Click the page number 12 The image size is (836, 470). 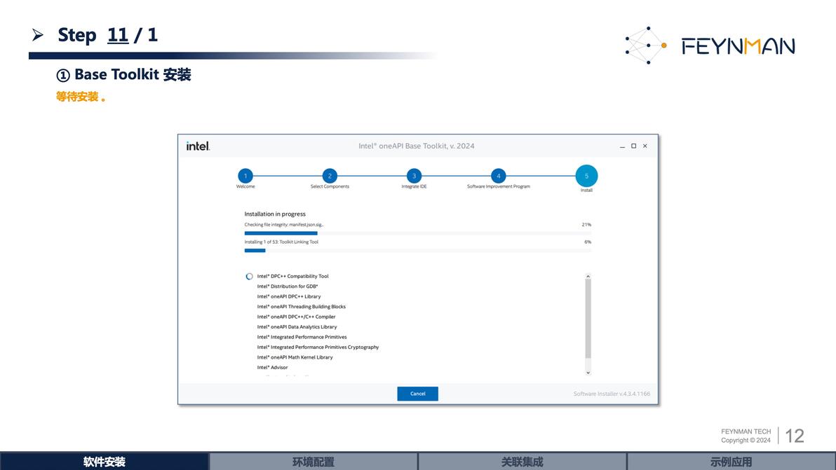795,436
